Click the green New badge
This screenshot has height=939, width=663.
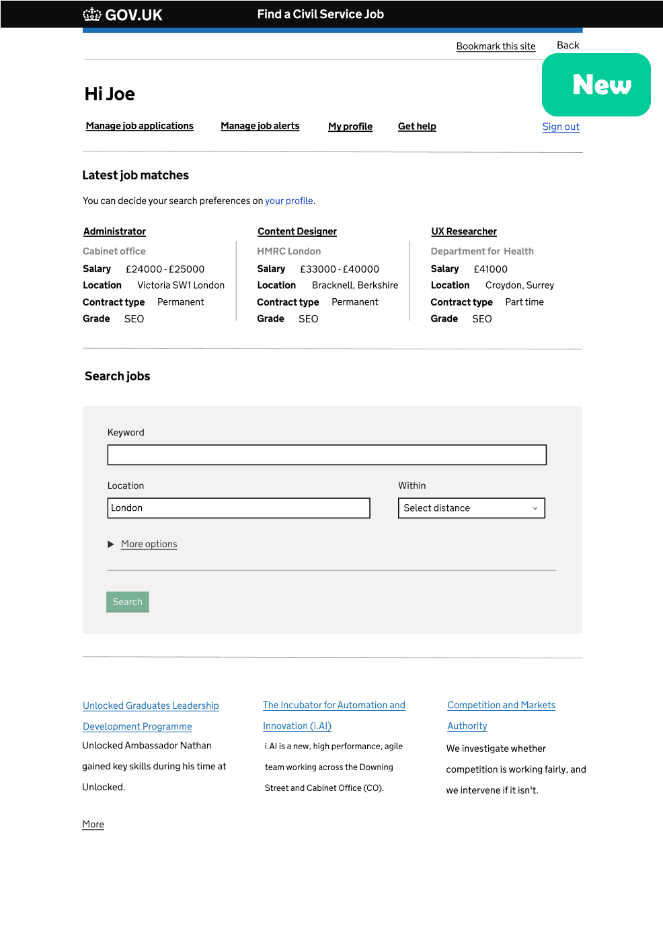coord(596,85)
